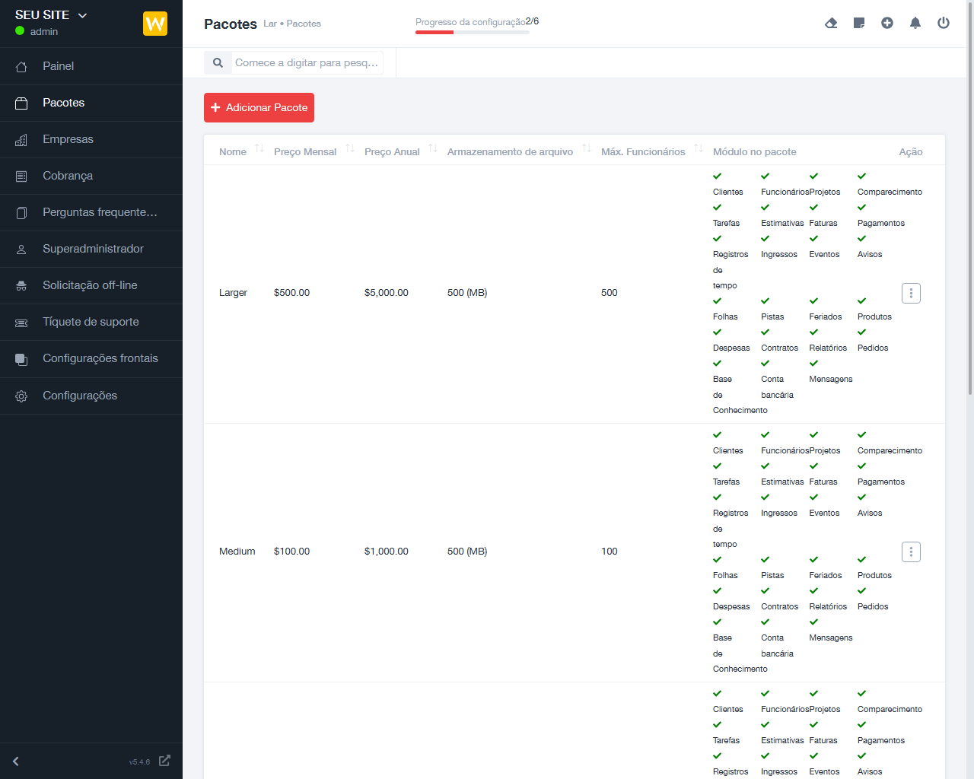Click the yellow W logo

(155, 24)
